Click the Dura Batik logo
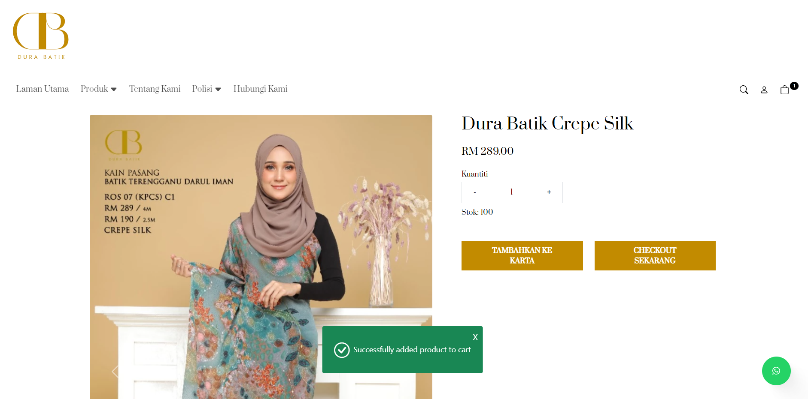The image size is (808, 399). [x=41, y=36]
